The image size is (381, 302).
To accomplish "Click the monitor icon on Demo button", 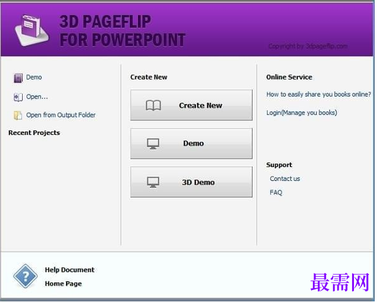I will 153,144.
